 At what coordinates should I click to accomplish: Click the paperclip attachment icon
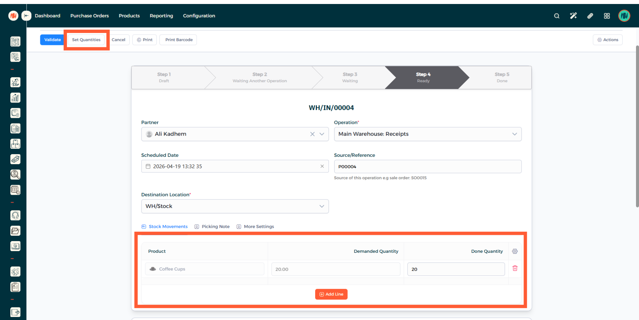(x=590, y=16)
